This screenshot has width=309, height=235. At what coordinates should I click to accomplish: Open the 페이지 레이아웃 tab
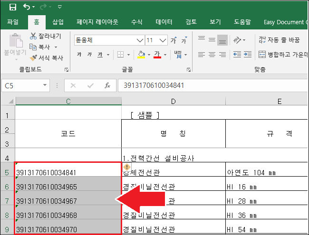[x=97, y=22]
